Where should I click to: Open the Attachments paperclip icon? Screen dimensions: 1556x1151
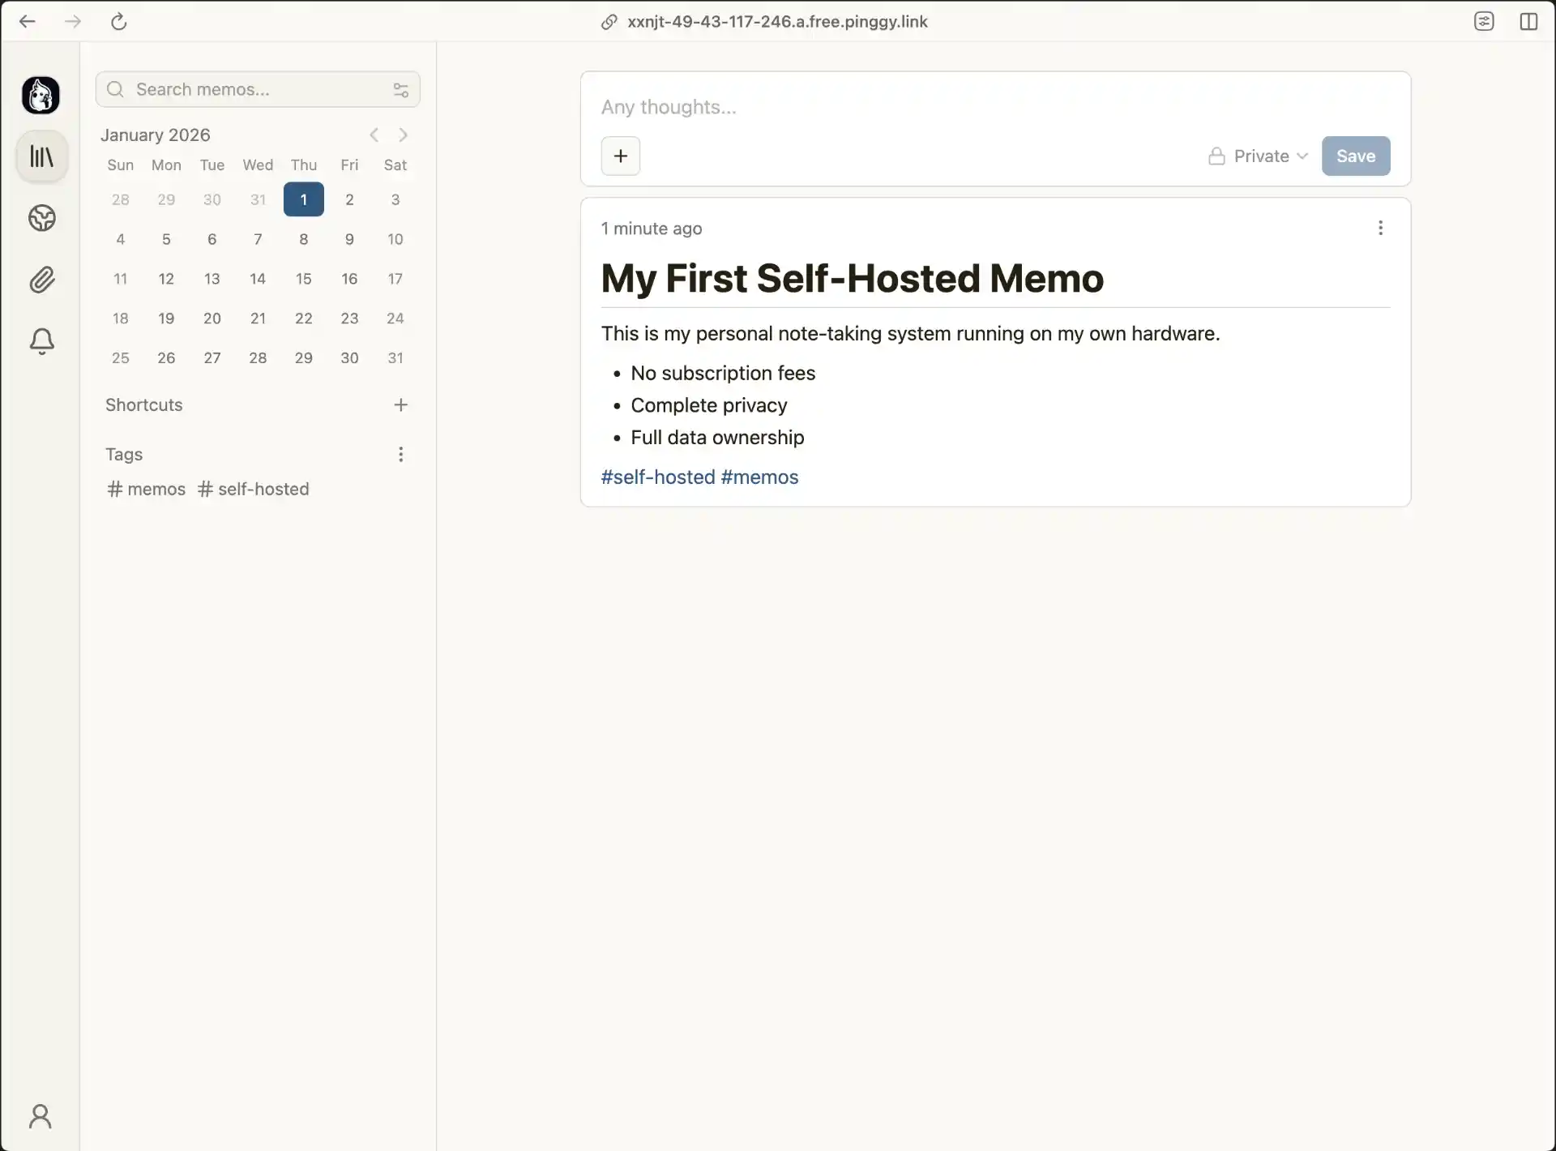(41, 279)
